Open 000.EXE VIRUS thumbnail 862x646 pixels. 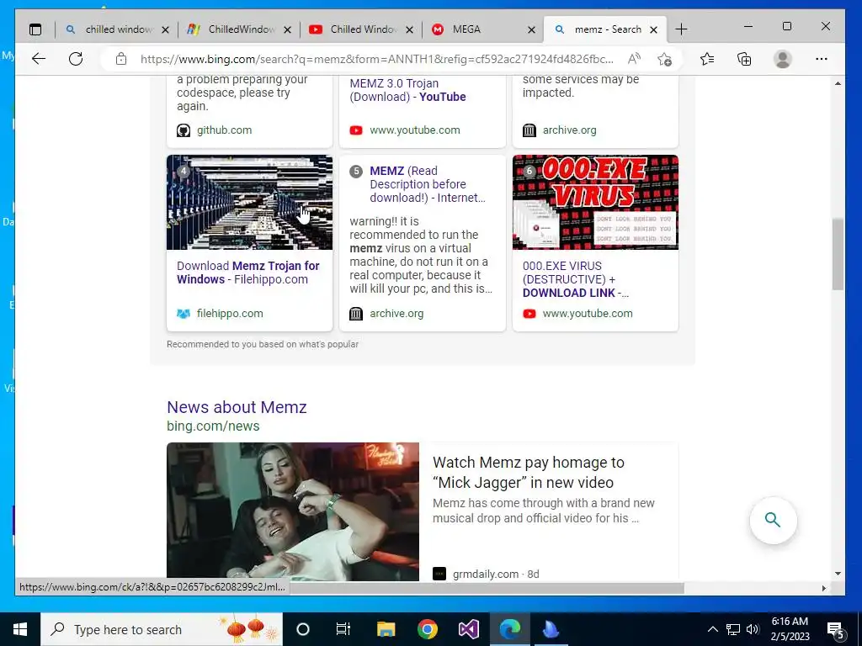pyautogui.click(x=595, y=202)
